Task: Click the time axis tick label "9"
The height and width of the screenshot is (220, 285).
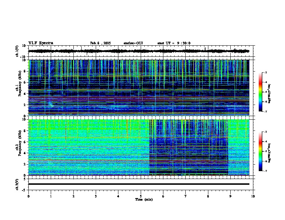Action: tap(230, 196)
